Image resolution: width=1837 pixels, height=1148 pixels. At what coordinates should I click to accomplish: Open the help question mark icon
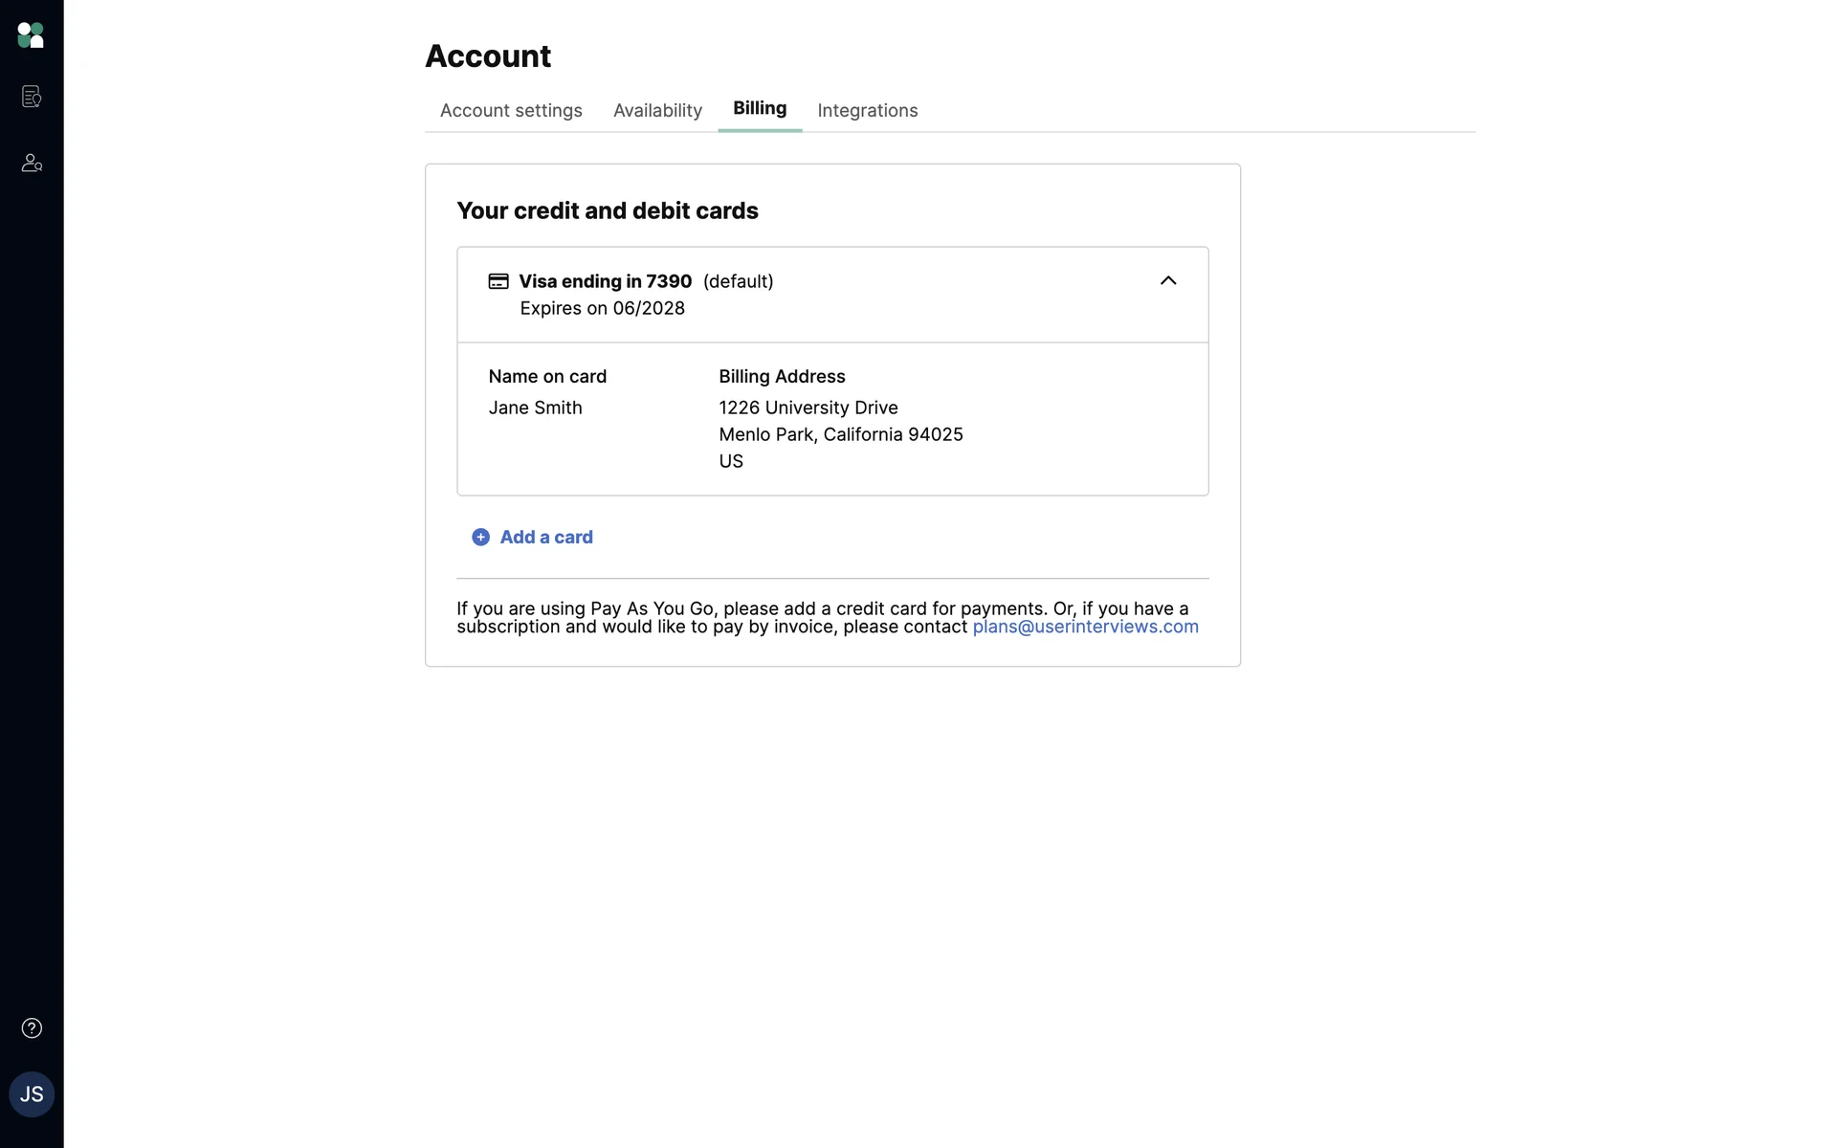(x=32, y=1028)
